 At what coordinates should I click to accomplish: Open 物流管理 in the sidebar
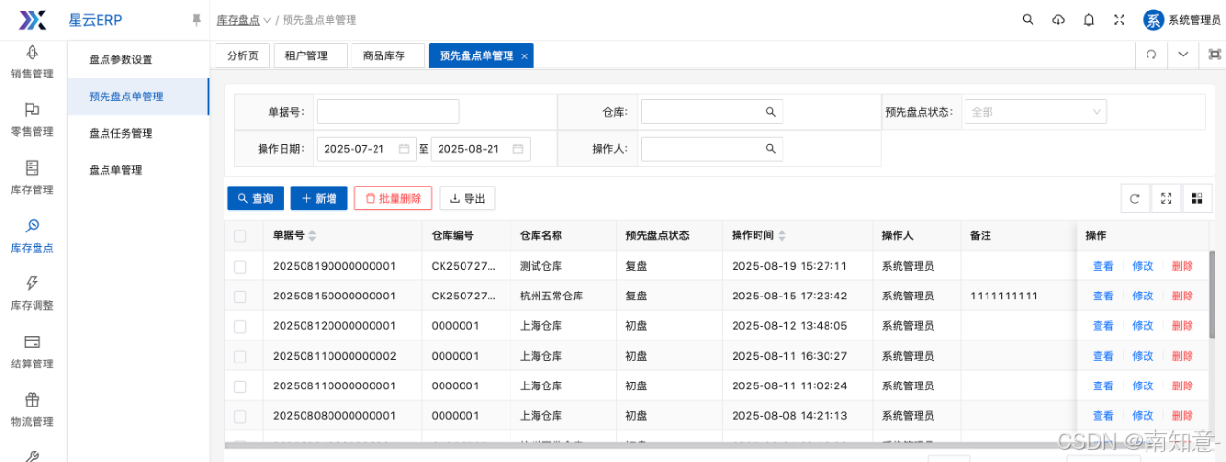(33, 409)
